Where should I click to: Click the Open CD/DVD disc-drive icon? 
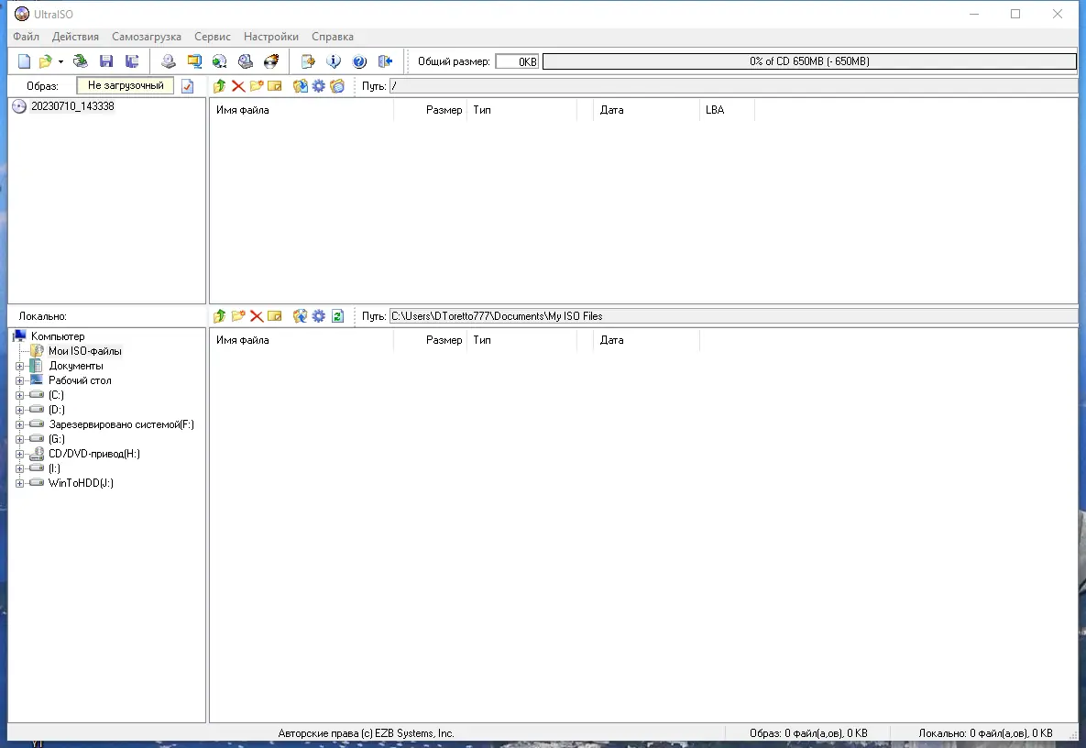tap(81, 61)
